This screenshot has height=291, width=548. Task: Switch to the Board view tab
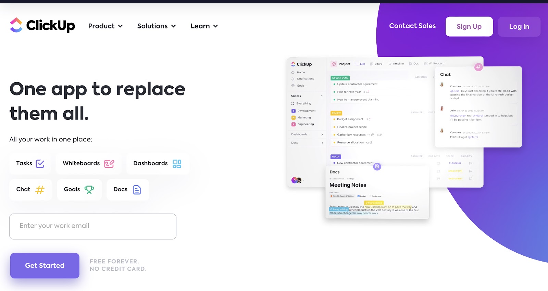tap(376, 64)
